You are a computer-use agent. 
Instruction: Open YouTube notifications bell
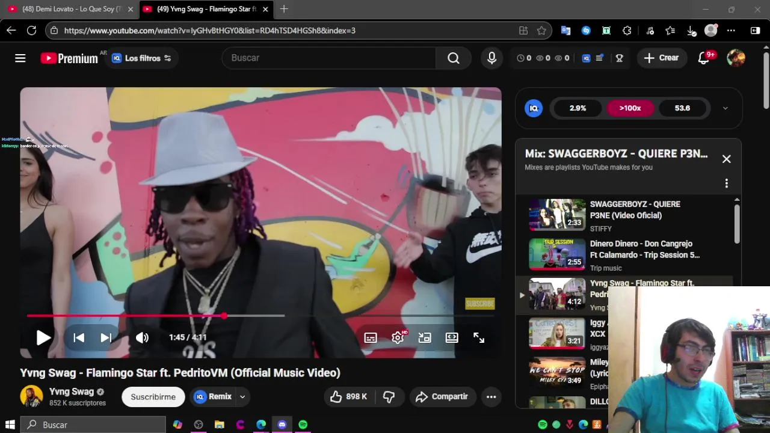703,58
